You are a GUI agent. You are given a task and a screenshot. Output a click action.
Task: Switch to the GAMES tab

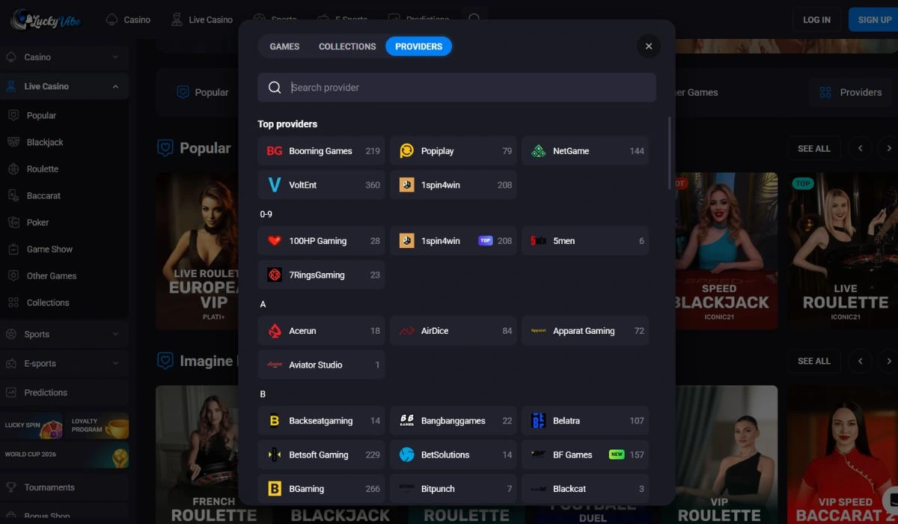284,46
